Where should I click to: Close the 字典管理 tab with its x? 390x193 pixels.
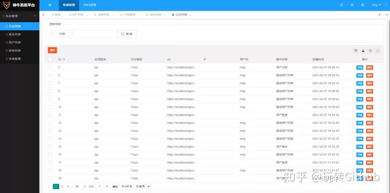click(x=138, y=15)
